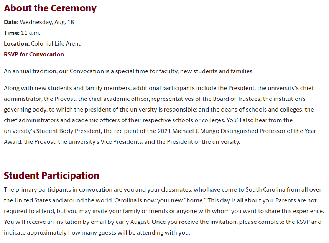Click the bold Date label
Viewport: 329px width, 243px height.
[x=11, y=22]
